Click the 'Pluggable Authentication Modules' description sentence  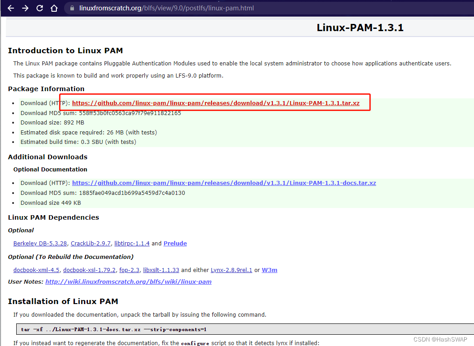(x=232, y=64)
